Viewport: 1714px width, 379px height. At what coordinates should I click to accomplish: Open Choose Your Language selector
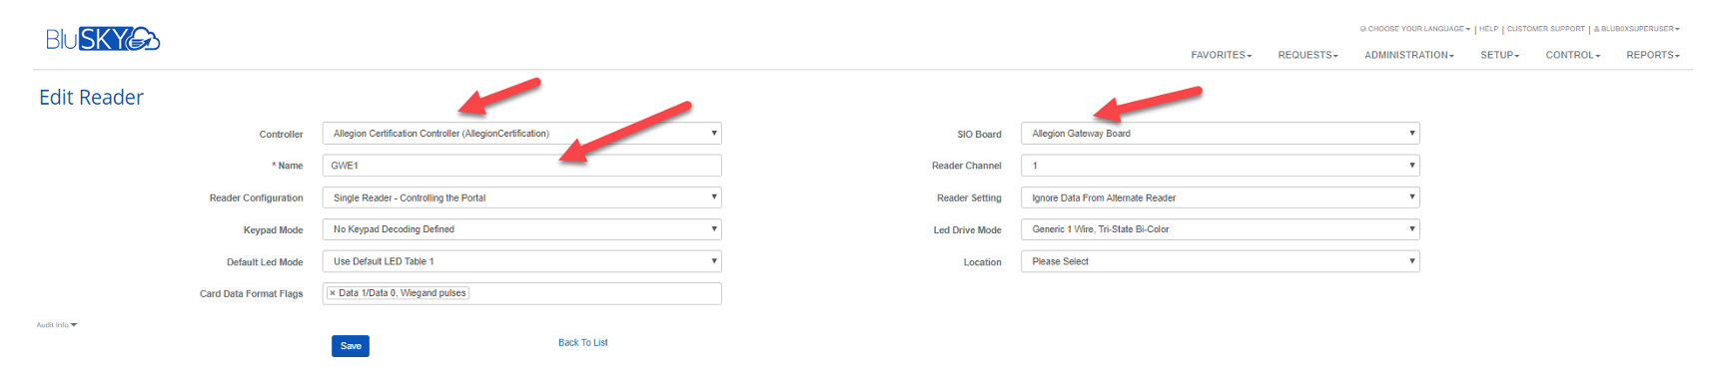[1414, 29]
